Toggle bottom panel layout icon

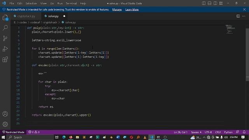209,3
